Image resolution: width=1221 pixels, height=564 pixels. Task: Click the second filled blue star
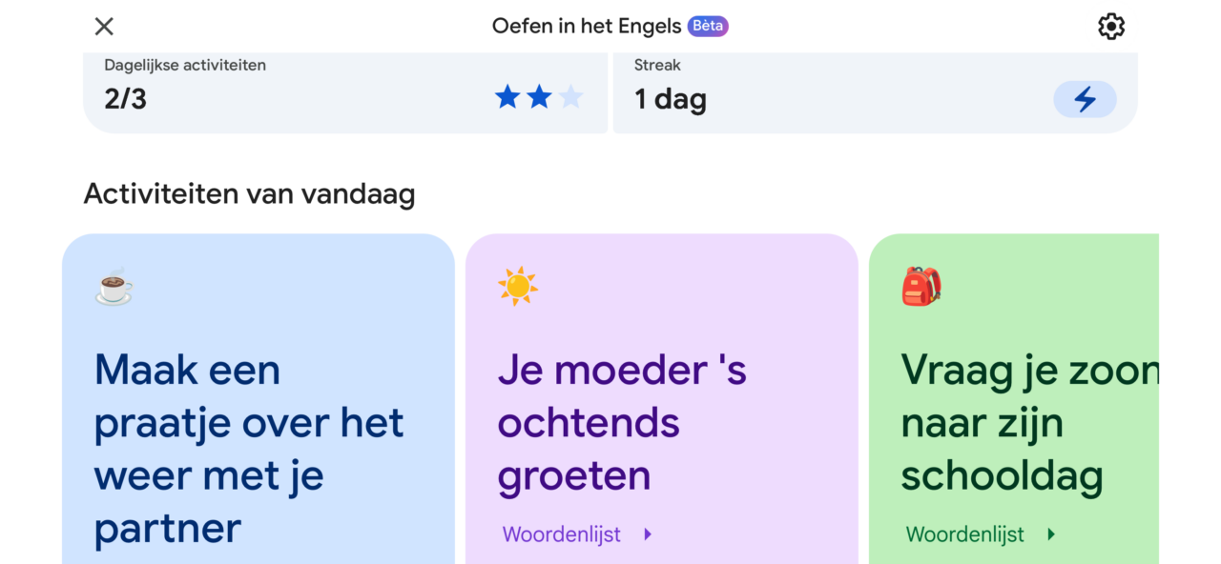click(540, 97)
